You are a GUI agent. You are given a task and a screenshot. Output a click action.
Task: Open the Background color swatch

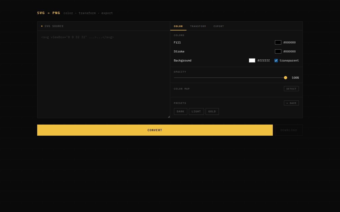point(252,60)
